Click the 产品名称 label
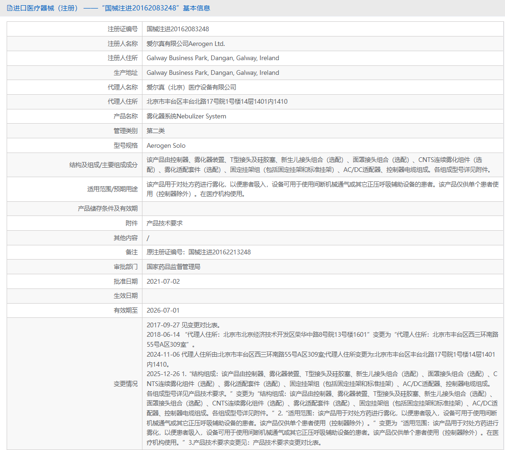 tap(125, 117)
